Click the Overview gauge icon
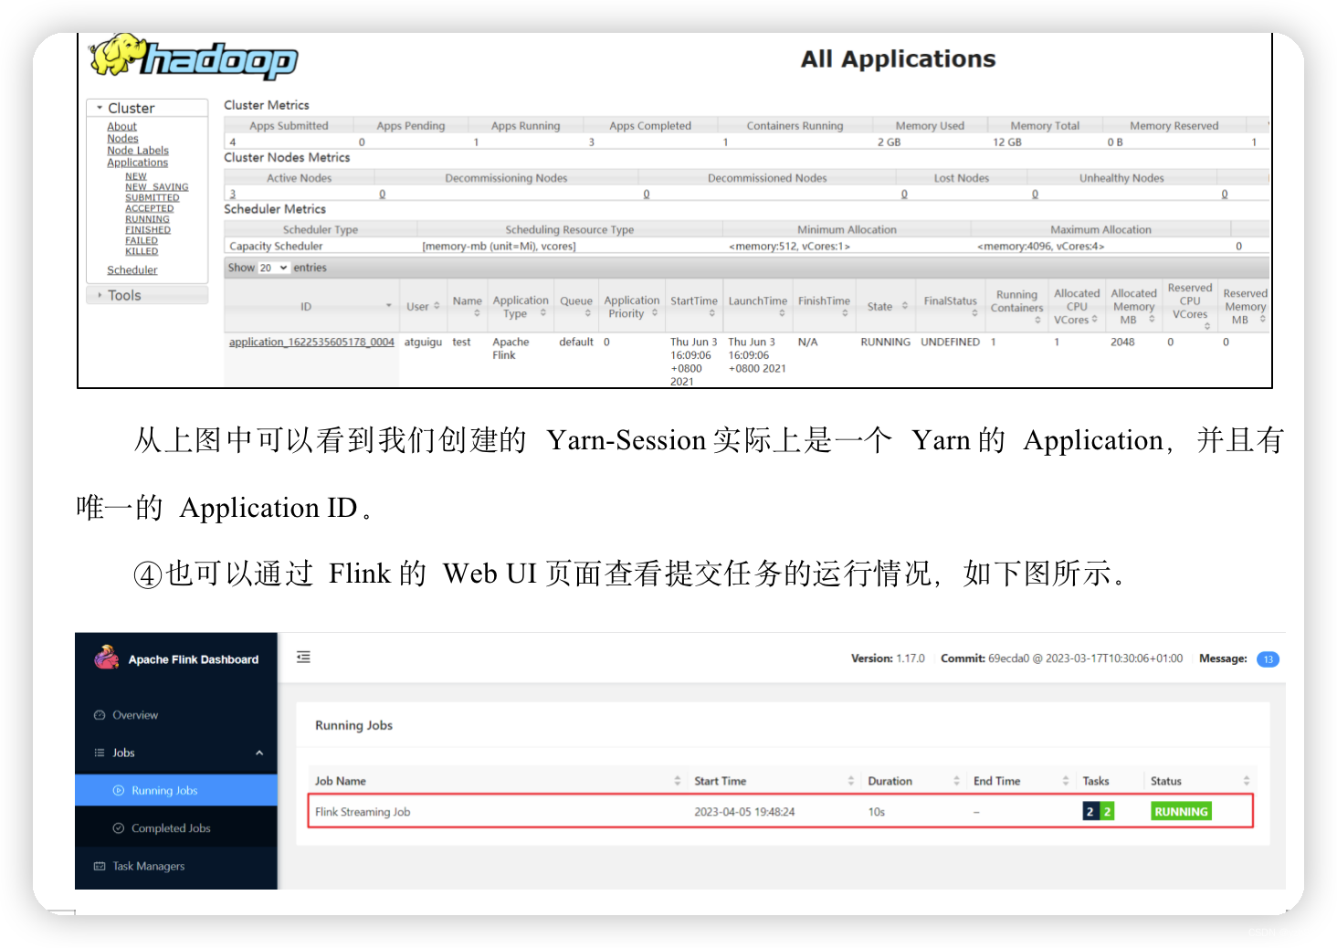The image size is (1337, 948). point(100,715)
